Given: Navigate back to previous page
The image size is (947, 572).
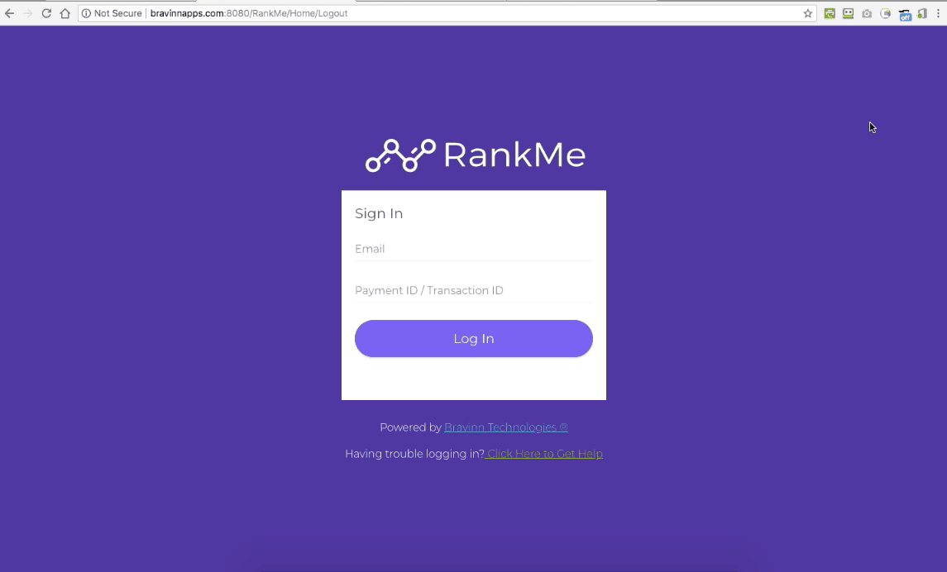Looking at the screenshot, I should [10, 13].
